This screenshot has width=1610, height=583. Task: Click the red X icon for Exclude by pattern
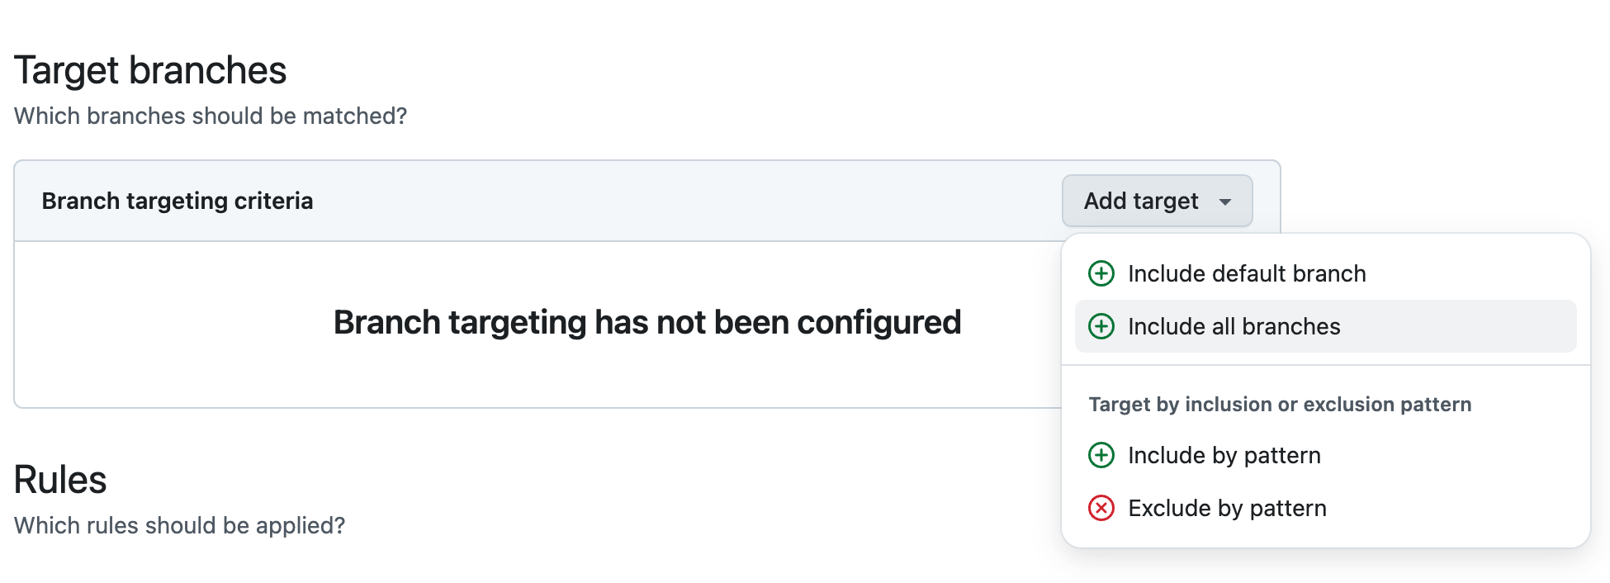(1101, 508)
